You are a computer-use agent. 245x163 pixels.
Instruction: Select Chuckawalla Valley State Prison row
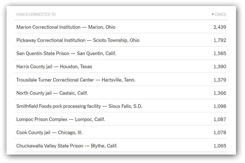(x=121, y=145)
